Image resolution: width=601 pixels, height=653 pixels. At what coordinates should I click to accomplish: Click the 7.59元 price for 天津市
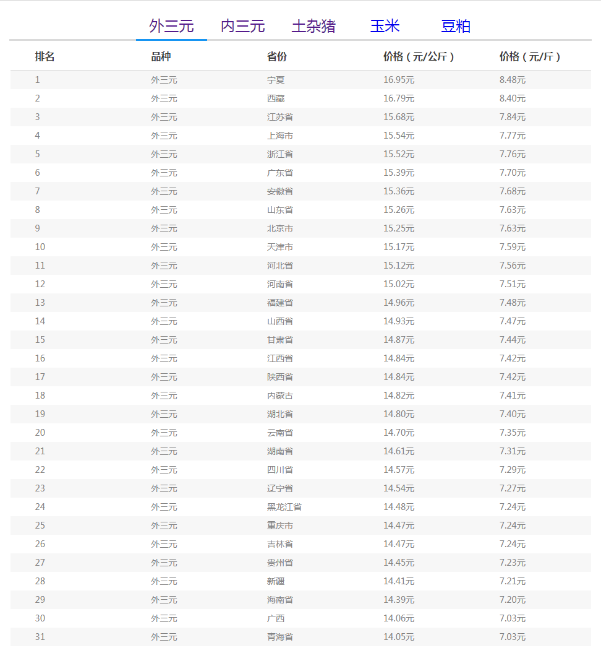point(513,247)
